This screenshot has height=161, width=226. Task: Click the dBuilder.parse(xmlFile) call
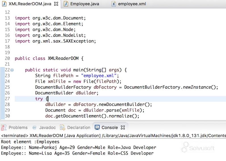(x=112, y=110)
